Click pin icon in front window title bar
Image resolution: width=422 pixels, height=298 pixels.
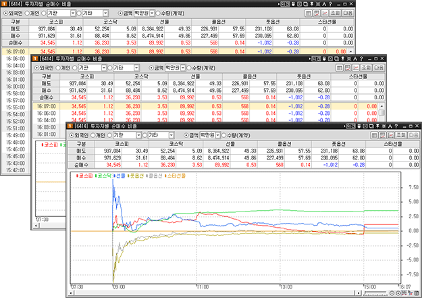pyautogui.click(x=377, y=126)
